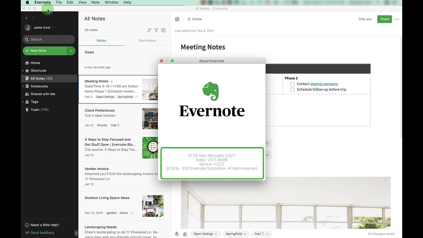423x238 pixels.
Task: Click the Share button
Action: [385, 19]
